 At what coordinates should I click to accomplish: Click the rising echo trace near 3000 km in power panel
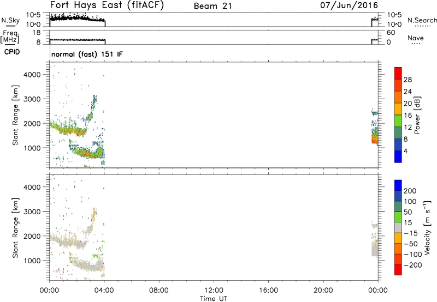(x=93, y=104)
